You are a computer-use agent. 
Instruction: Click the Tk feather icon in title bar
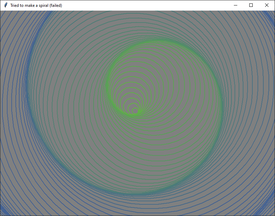5,5
